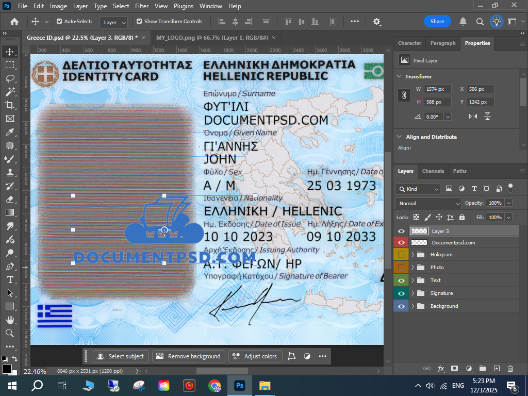The height and width of the screenshot is (396, 528).
Task: Open the Filter menu
Action: click(142, 6)
